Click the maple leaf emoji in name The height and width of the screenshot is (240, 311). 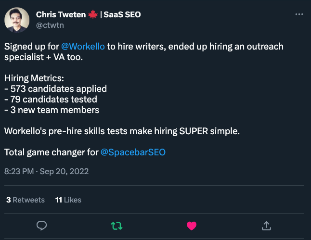[93, 14]
